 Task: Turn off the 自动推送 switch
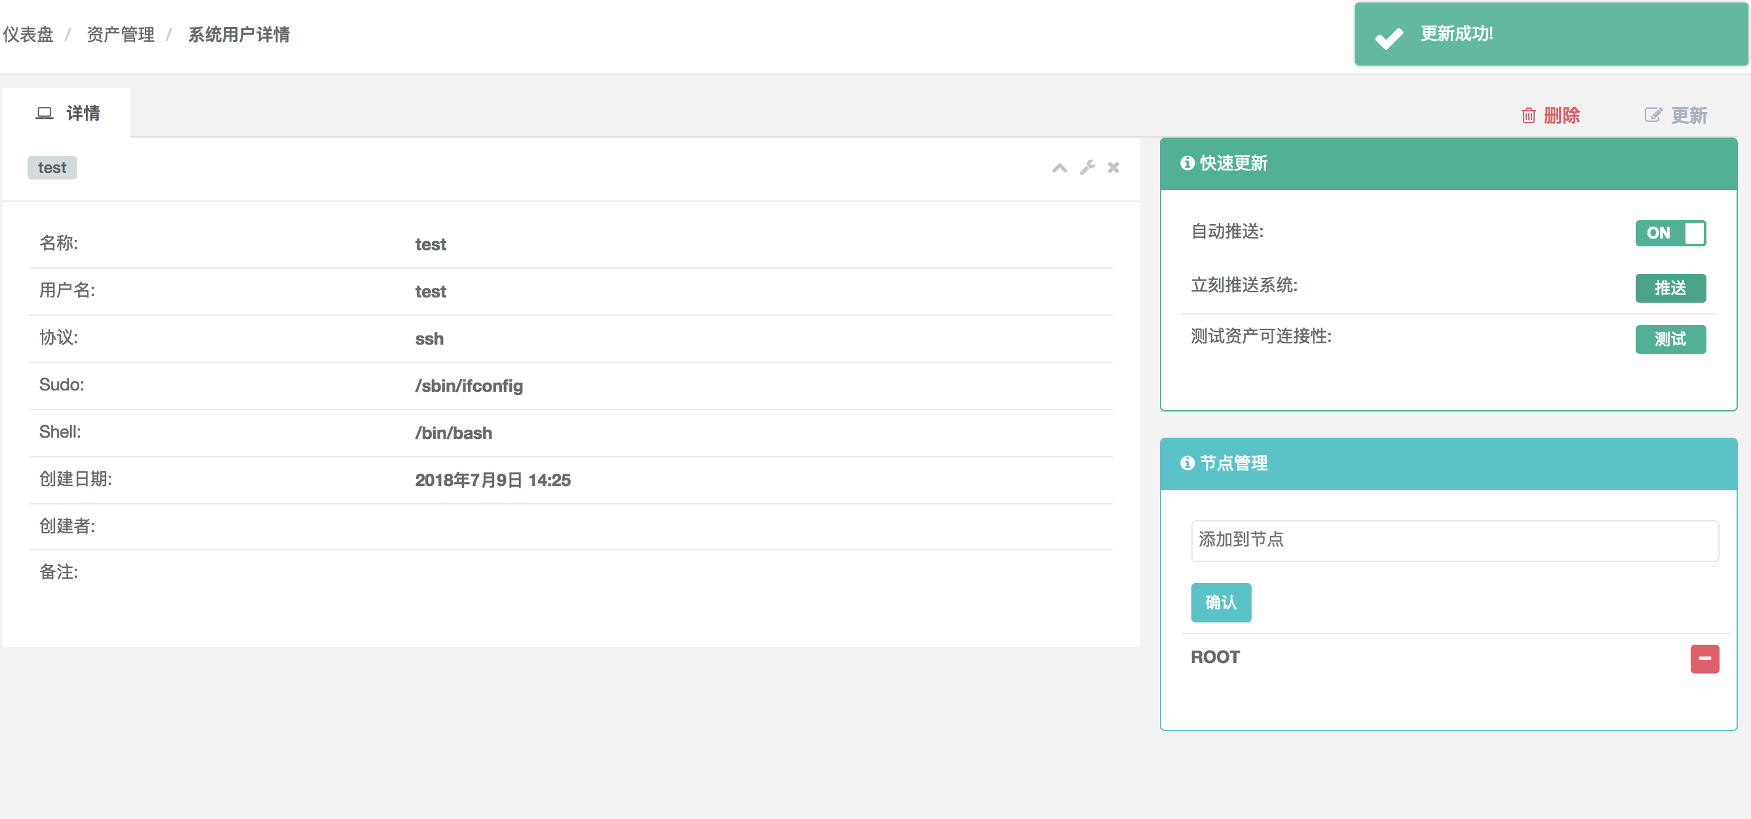point(1671,233)
